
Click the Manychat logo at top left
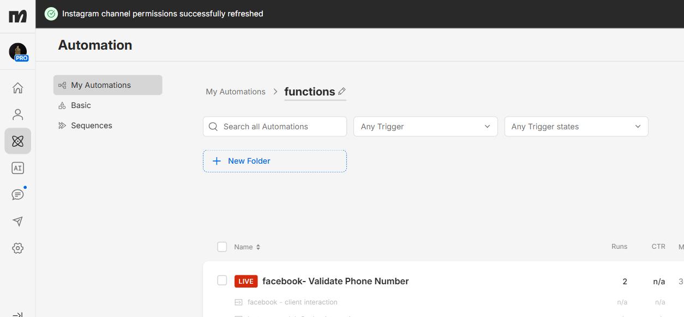tap(17, 16)
